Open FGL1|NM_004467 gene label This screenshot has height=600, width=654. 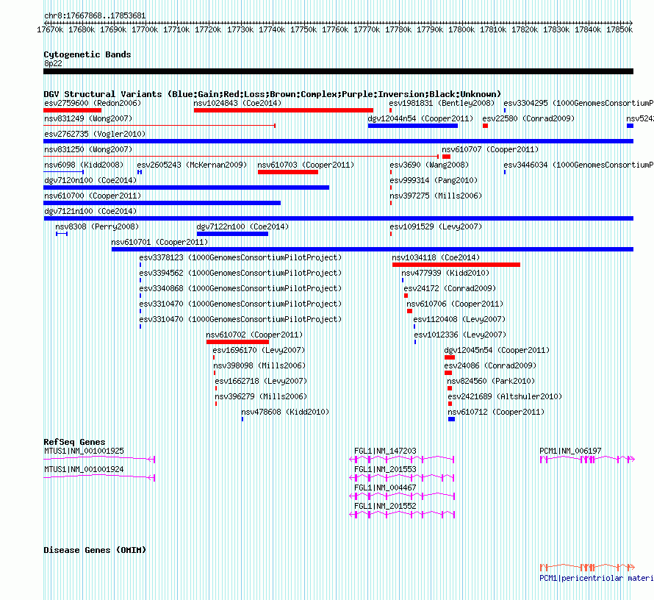coord(385,488)
